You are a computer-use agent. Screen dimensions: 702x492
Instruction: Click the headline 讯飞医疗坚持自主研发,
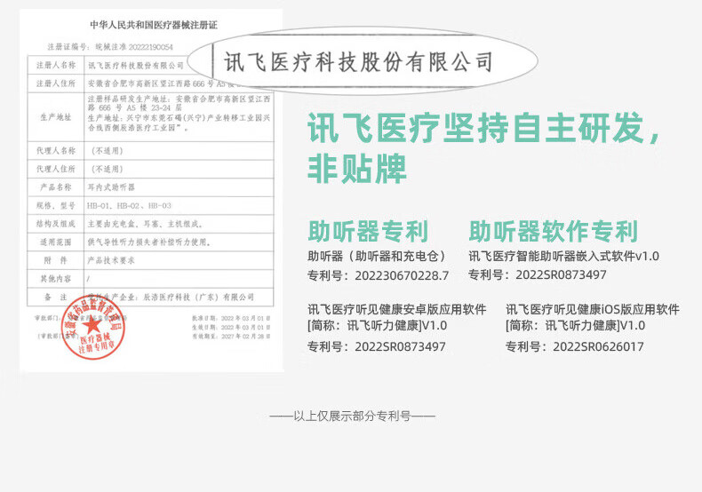pyautogui.click(x=484, y=128)
